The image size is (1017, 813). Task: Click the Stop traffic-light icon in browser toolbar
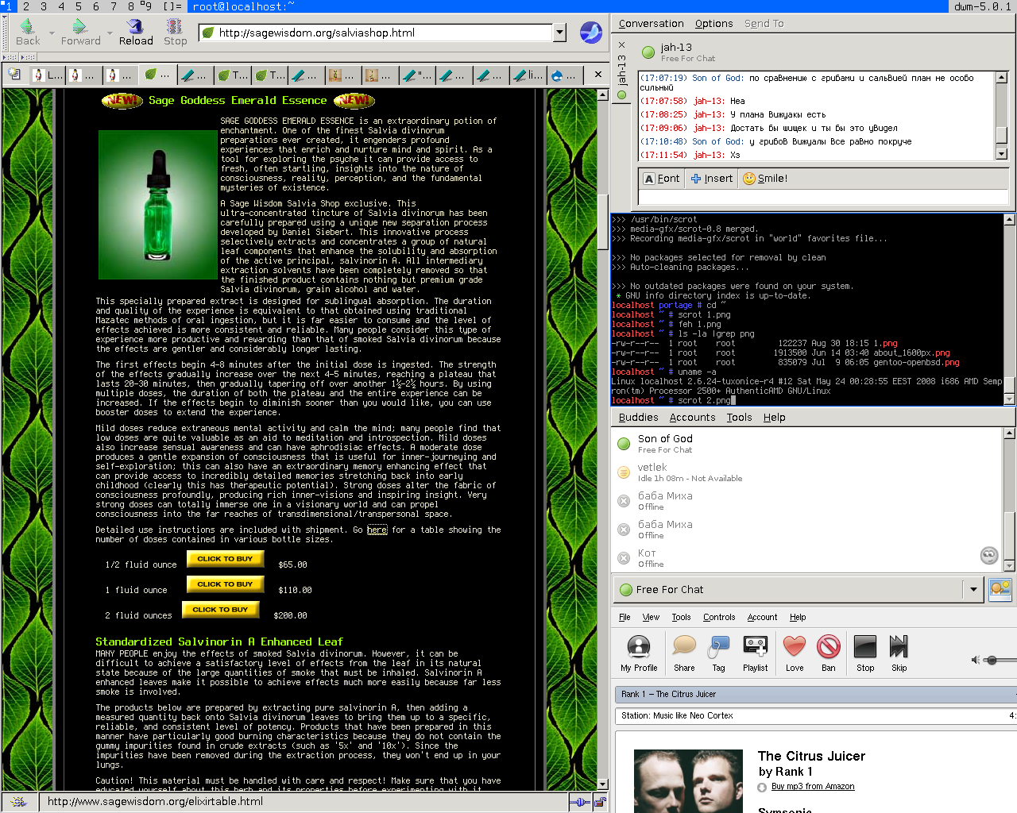pos(176,26)
